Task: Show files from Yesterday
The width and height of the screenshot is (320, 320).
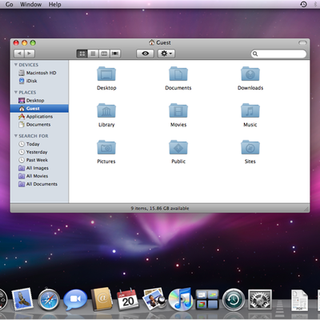Action: 39,152
